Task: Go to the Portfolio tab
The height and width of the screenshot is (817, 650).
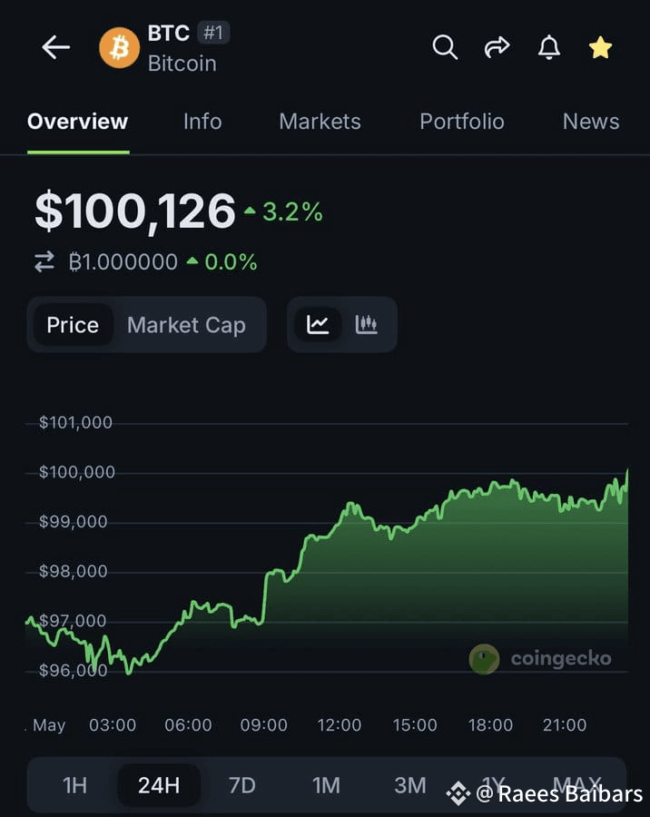Action: click(x=462, y=122)
